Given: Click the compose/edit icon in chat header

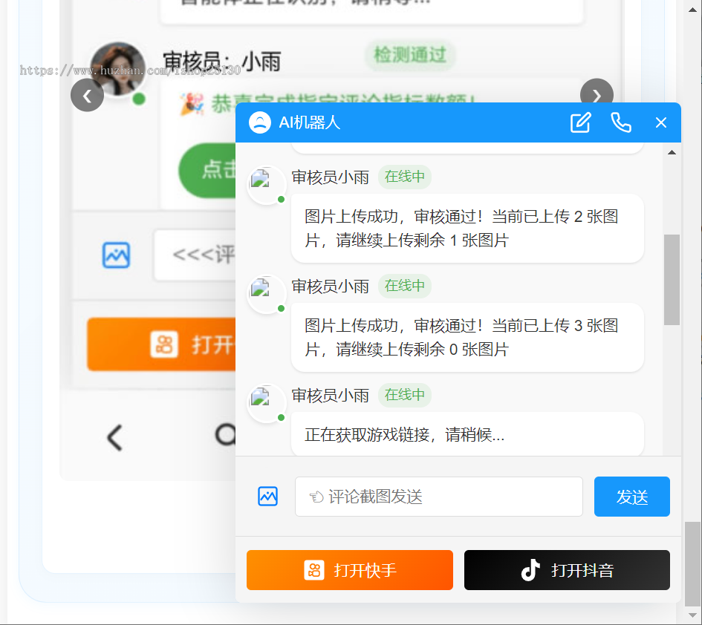Looking at the screenshot, I should (x=580, y=122).
